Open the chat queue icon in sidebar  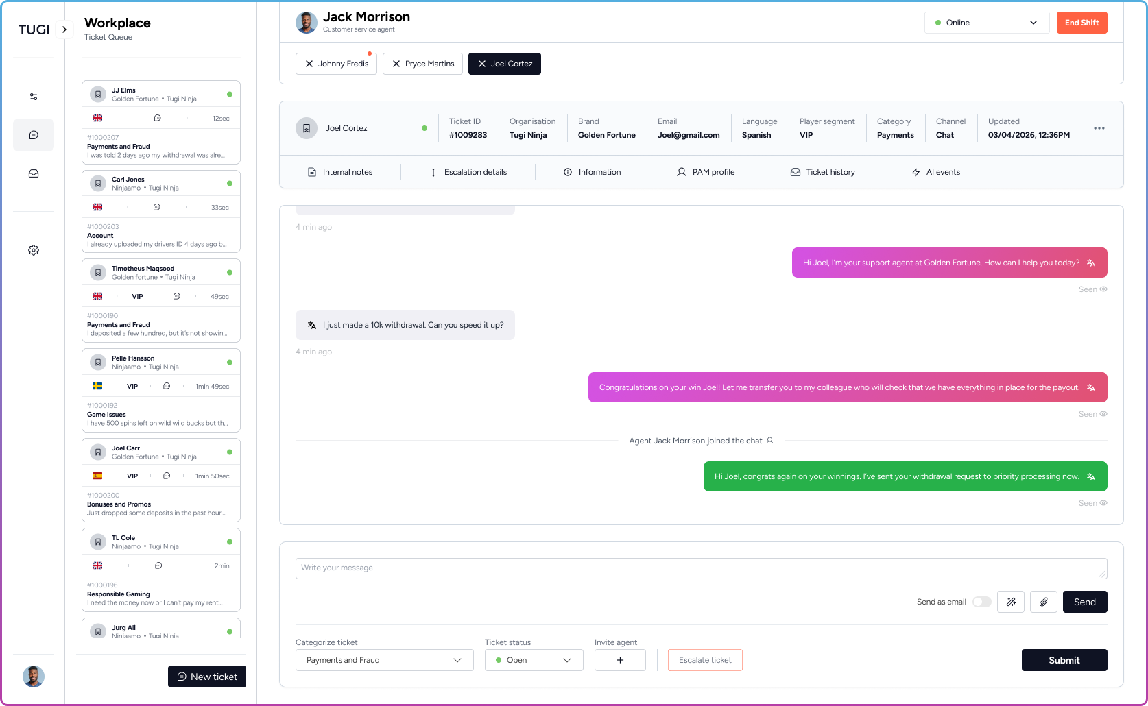34,135
